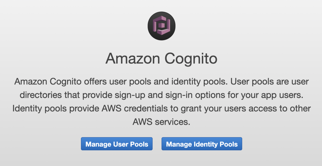322x166 pixels.
Task: Open identity pool management
Action: click(x=202, y=144)
